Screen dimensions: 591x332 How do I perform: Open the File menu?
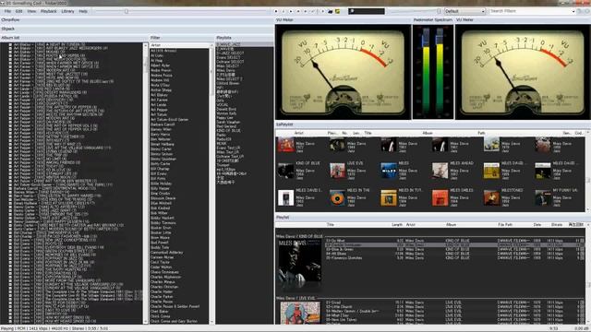pyautogui.click(x=7, y=11)
